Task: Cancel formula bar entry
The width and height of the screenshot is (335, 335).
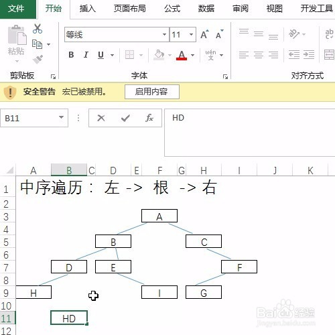Action: pos(101,118)
